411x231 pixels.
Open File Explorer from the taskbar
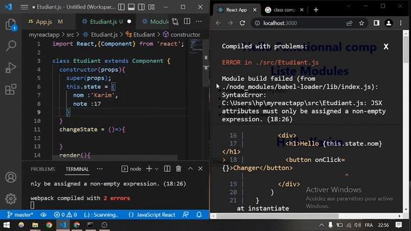(x=35, y=225)
